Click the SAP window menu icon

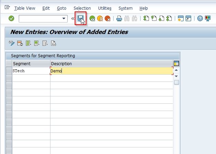[7, 7]
